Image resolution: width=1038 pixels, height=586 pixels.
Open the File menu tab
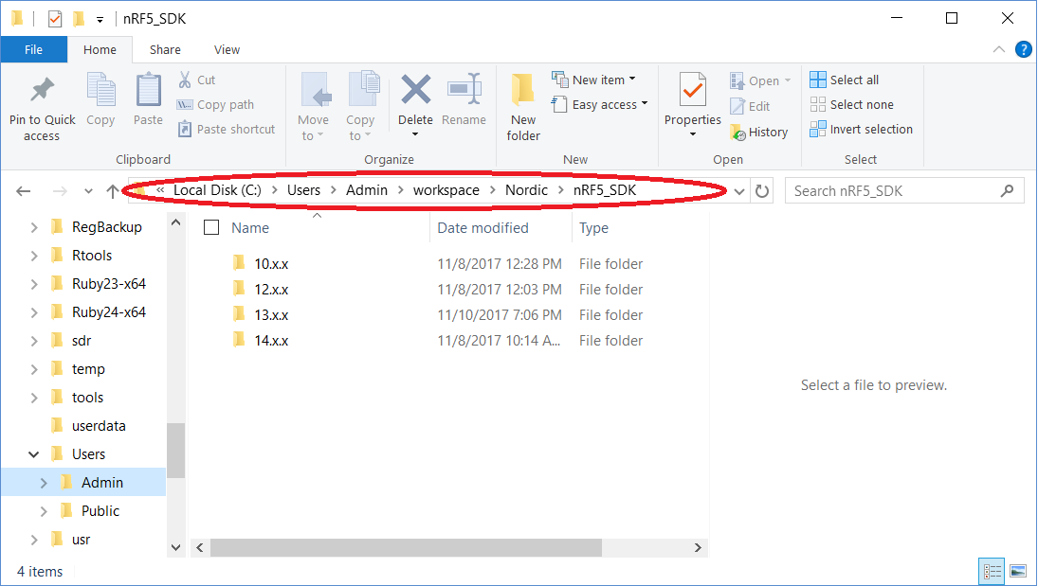34,49
